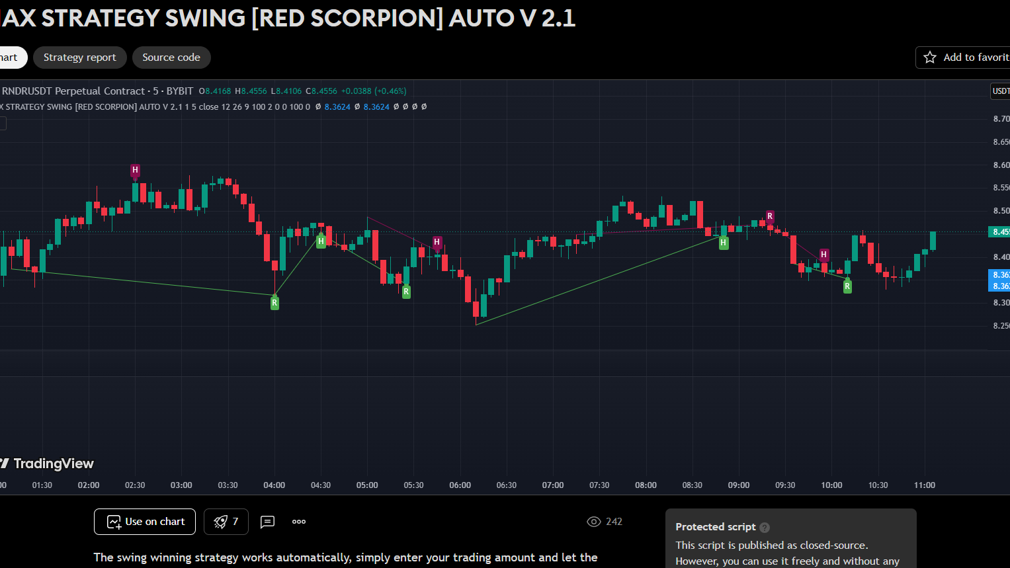The width and height of the screenshot is (1010, 568).
Task: Click the green H marker near 04:30
Action: [x=321, y=241]
